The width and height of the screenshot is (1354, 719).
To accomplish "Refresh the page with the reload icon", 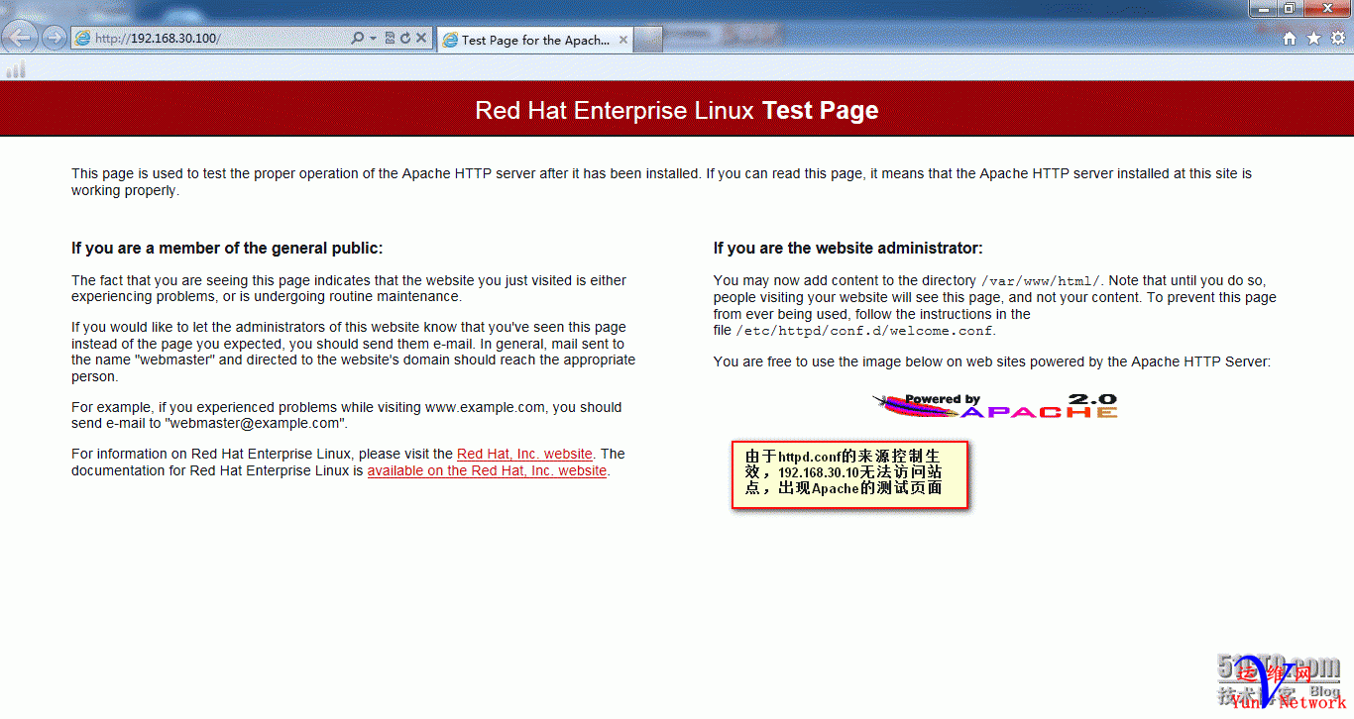I will click(404, 39).
